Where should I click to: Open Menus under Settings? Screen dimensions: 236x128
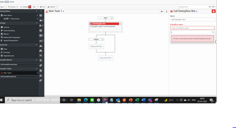tap(6, 34)
